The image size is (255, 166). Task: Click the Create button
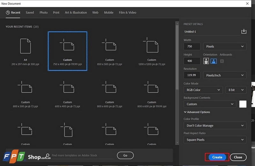[x=217, y=157]
